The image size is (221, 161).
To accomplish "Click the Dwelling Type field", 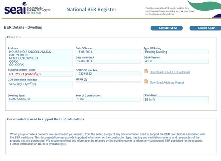I will (40, 99).
